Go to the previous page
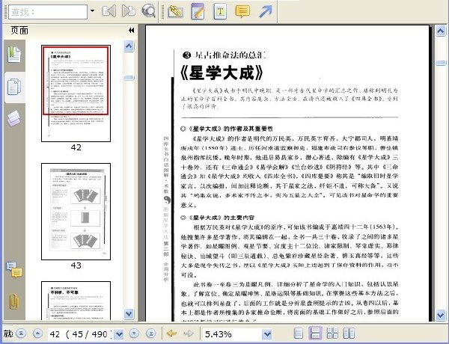The image size is (449, 344). click(37, 334)
